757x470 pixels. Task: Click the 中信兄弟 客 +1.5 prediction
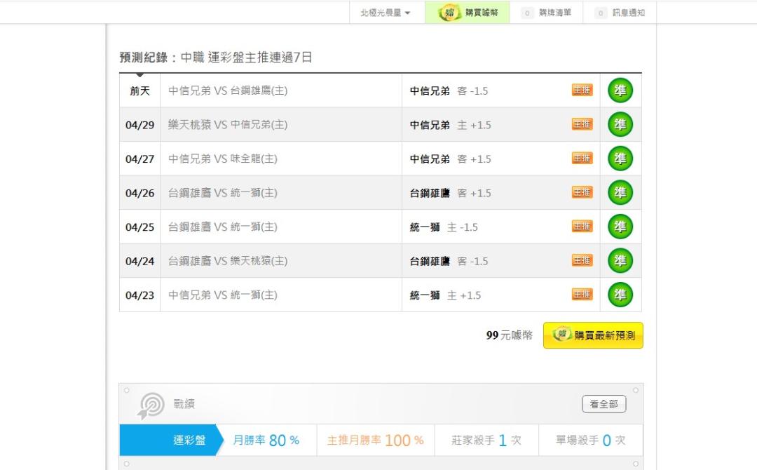point(451,159)
